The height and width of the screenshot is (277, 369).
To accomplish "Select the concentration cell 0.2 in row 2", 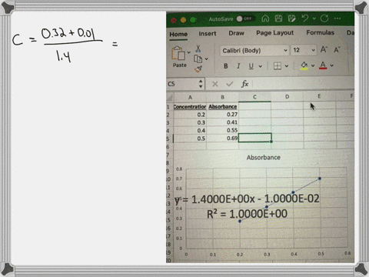I will pos(190,115).
